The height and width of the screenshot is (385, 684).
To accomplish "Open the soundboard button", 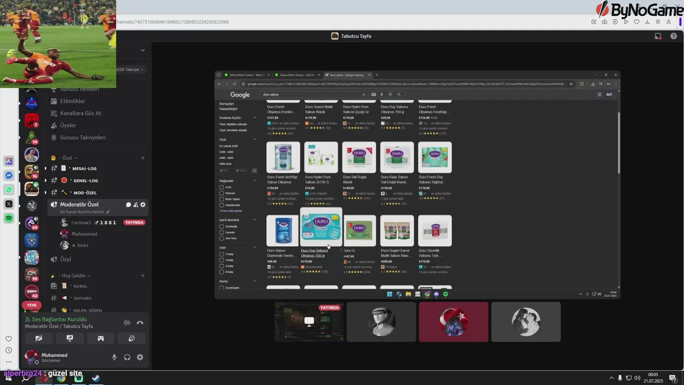I will tap(131, 338).
